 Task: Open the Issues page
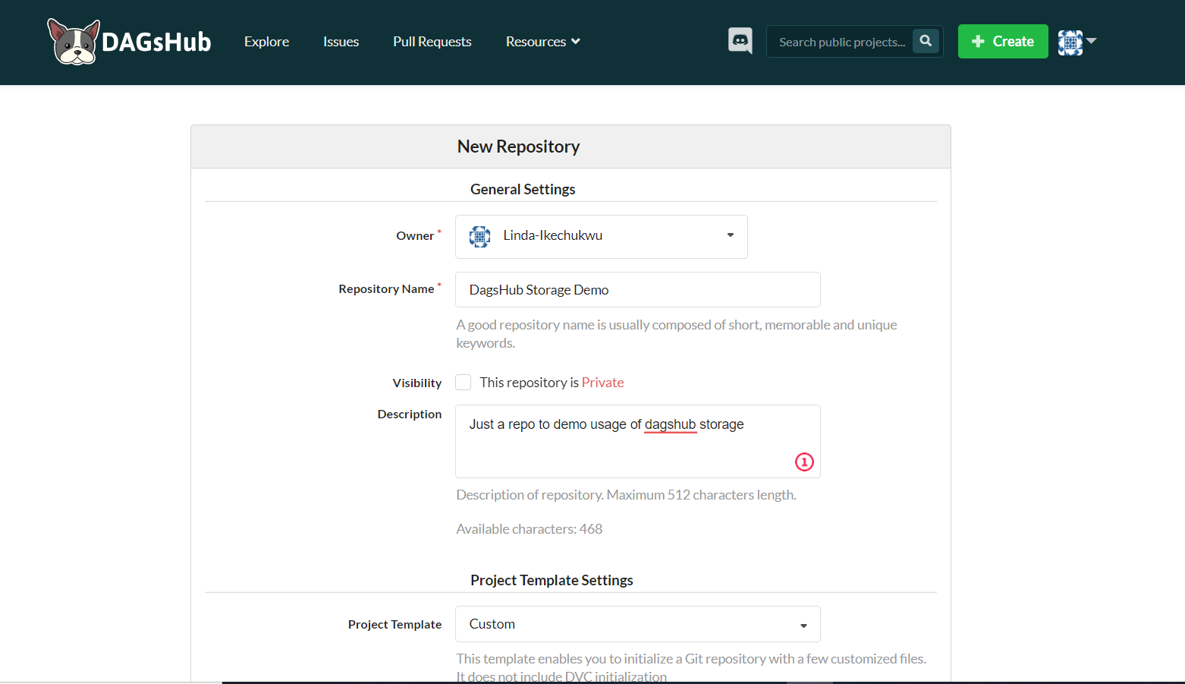[341, 42]
